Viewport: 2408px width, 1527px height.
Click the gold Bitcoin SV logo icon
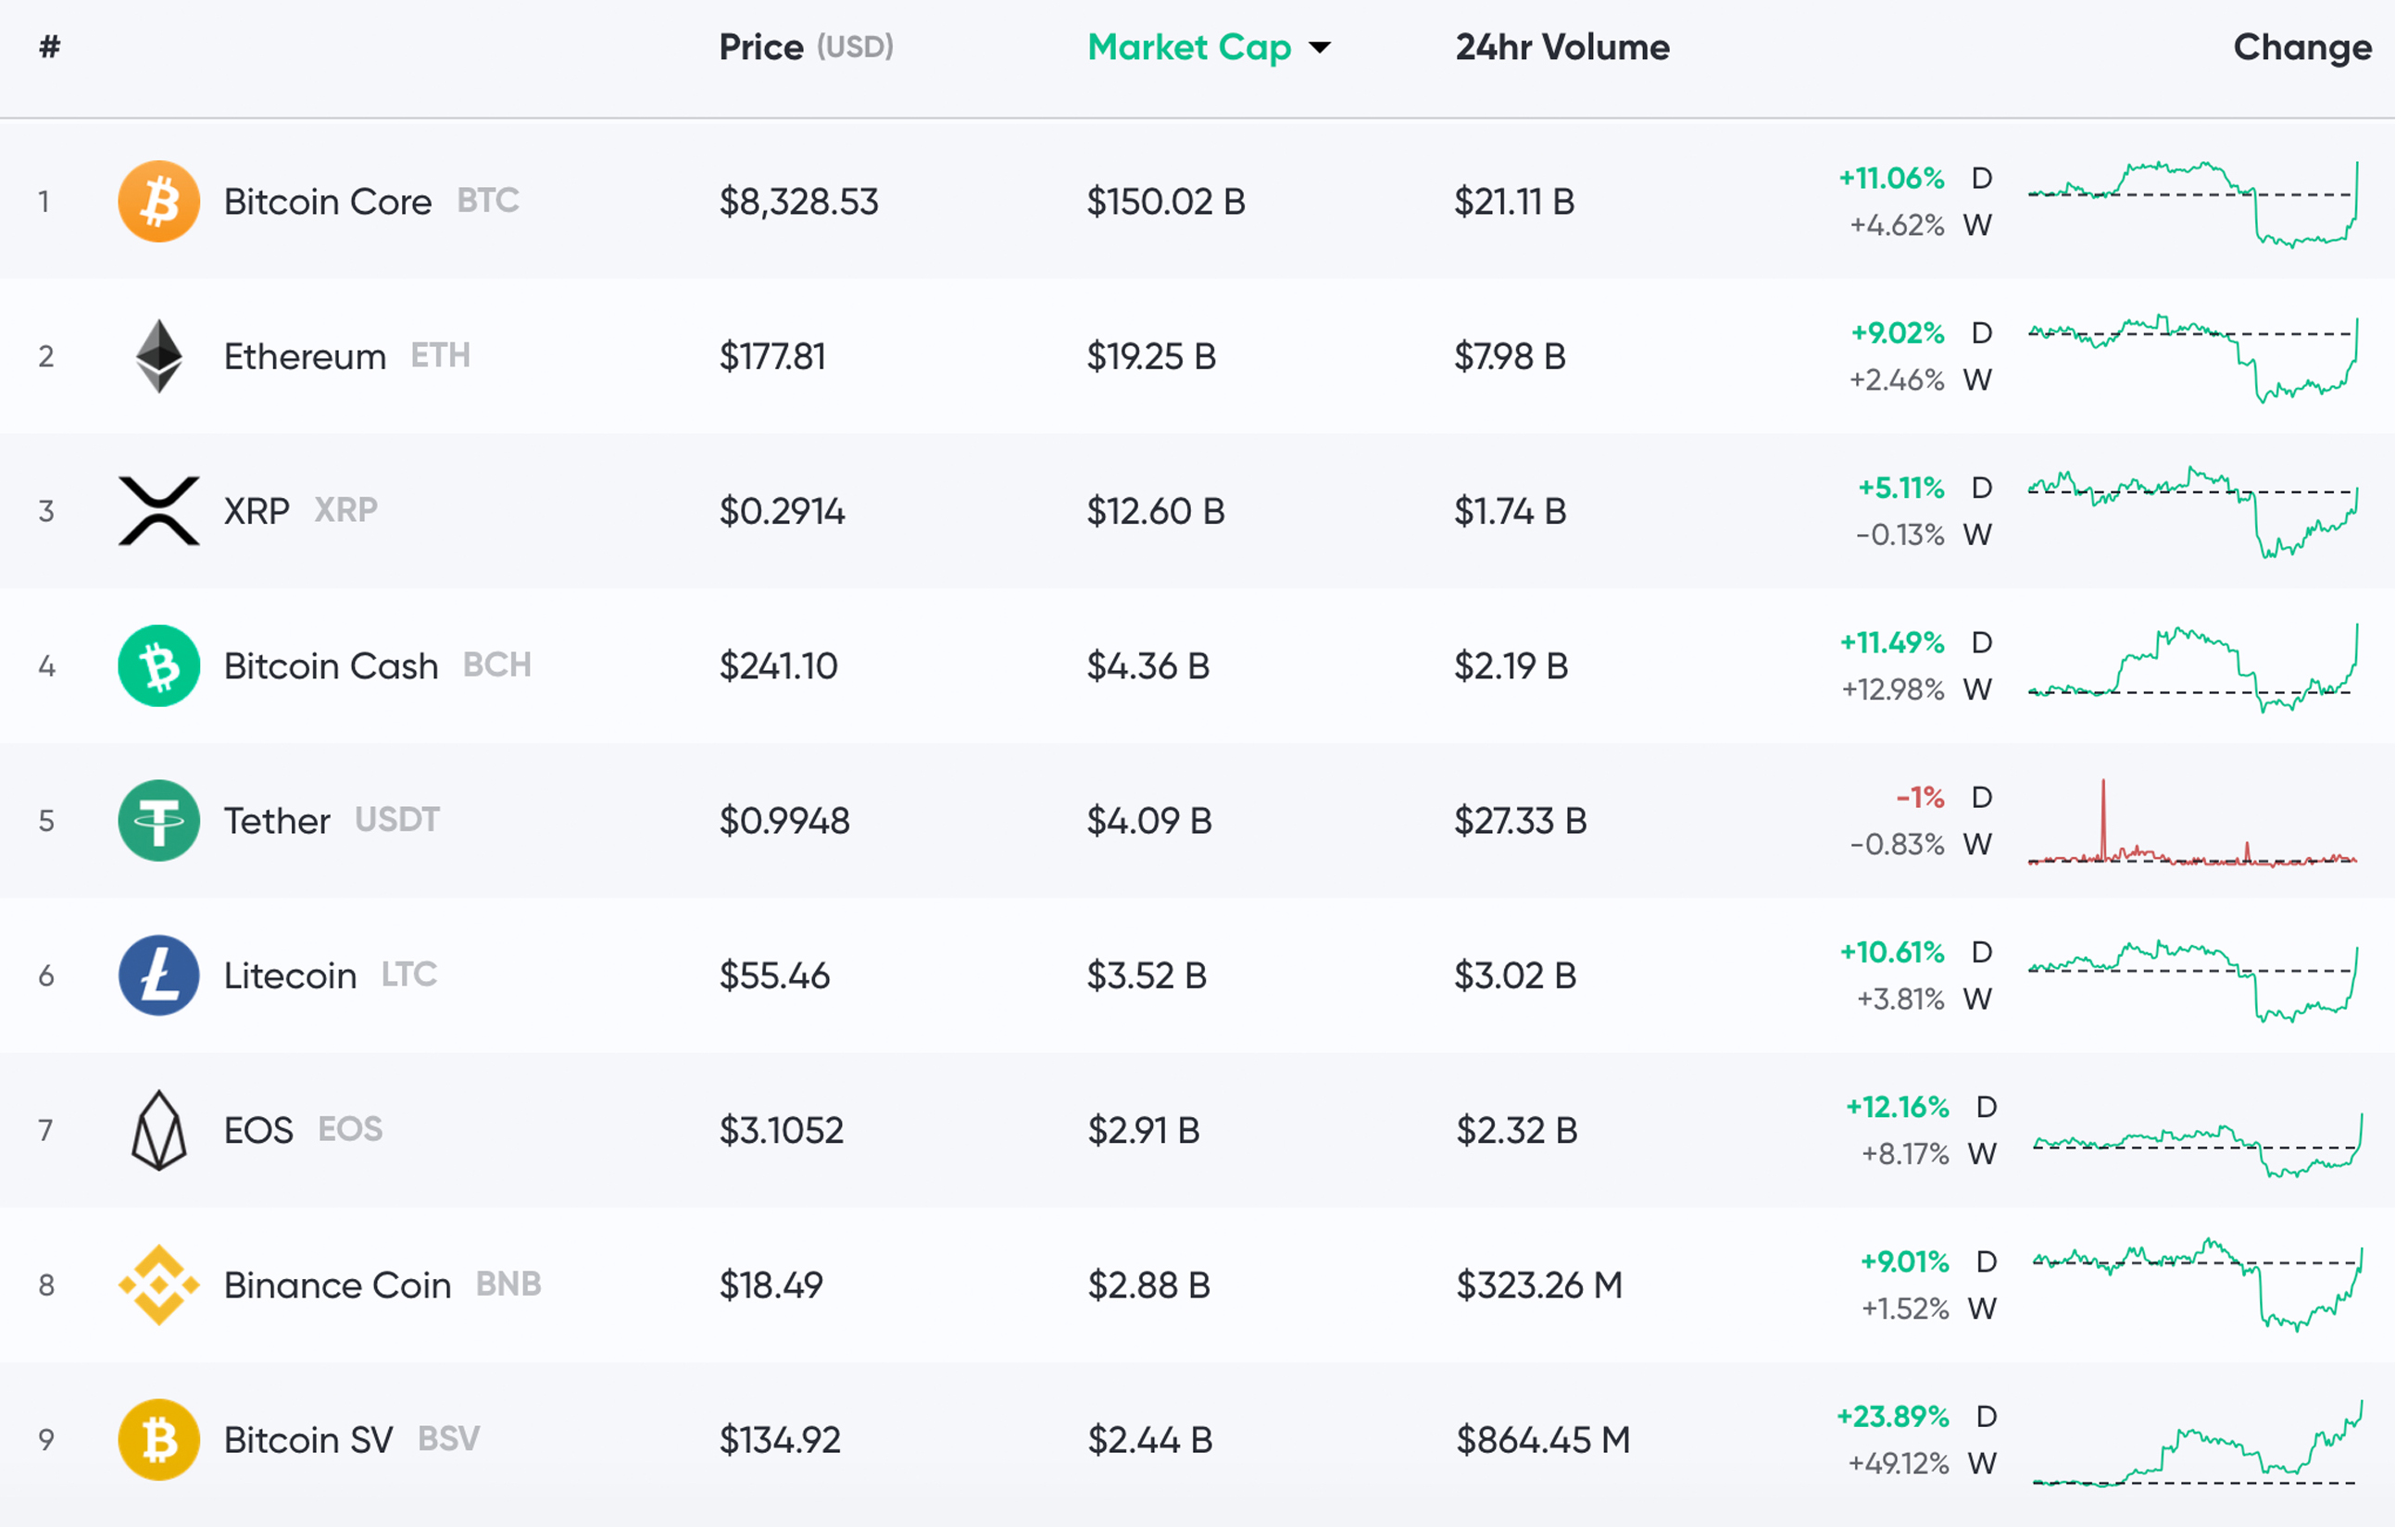click(158, 1441)
